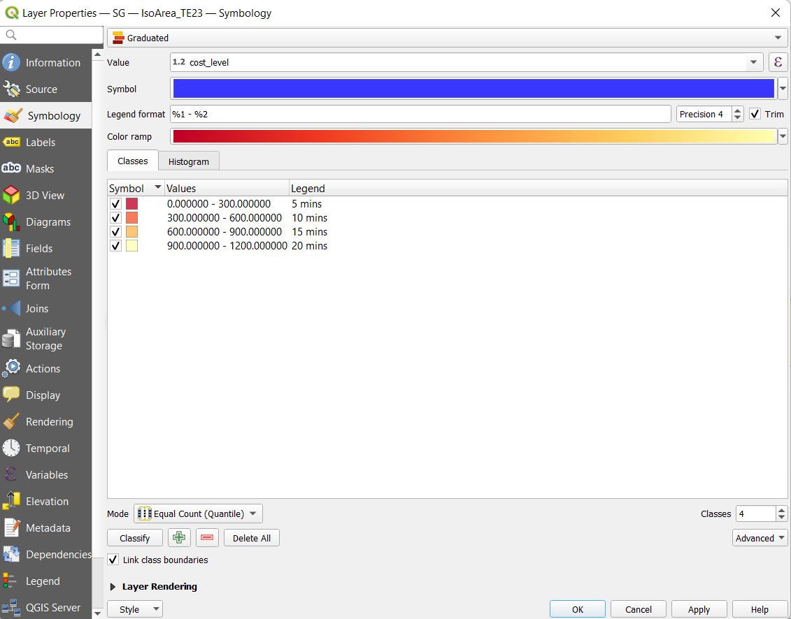Click the Classify button
Image resolution: width=791 pixels, height=619 pixels.
(x=135, y=538)
